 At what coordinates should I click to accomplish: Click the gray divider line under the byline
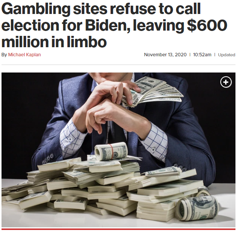118,65
